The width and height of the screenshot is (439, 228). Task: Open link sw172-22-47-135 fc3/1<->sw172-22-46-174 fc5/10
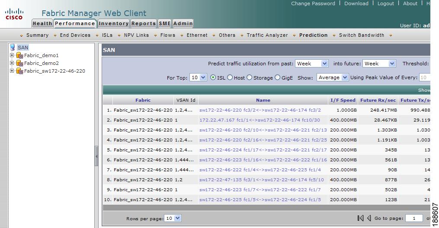pos(262,180)
